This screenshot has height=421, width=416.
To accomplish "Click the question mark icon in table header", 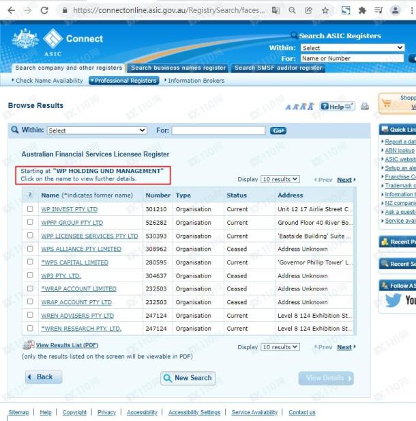I will click(x=30, y=194).
